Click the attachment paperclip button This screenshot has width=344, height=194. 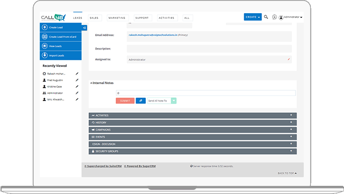141,101
